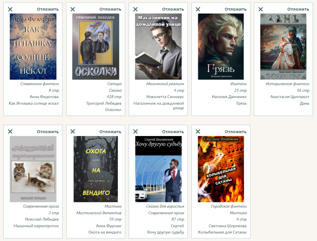
Task: Select author link 'Григорий Лебедев'
Action: tap(104, 103)
